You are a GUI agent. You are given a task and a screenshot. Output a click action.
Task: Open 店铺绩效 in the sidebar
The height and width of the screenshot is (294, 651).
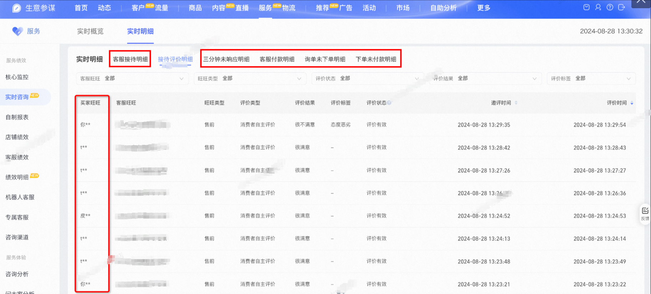17,137
